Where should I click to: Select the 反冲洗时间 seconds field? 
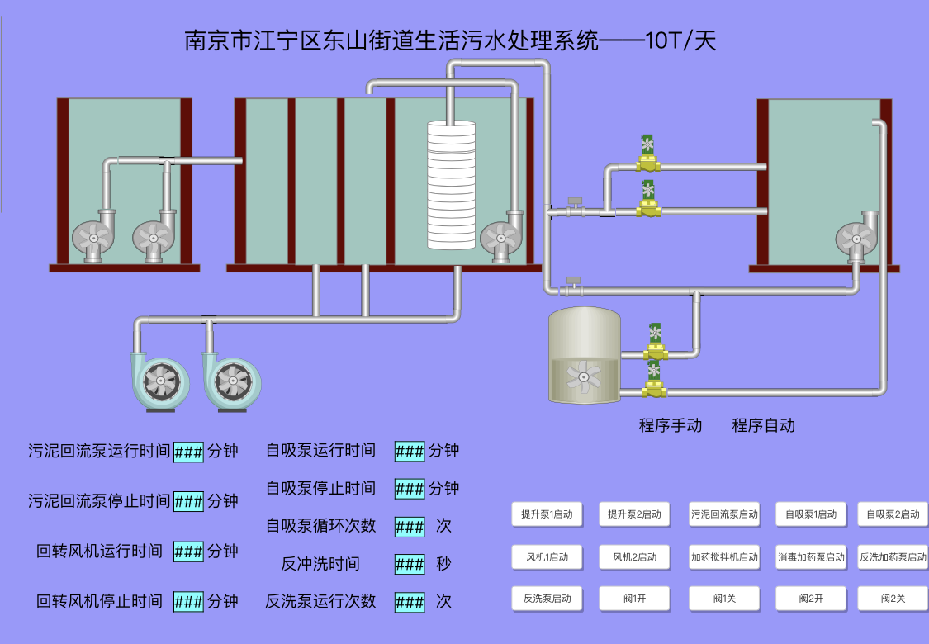click(x=410, y=564)
